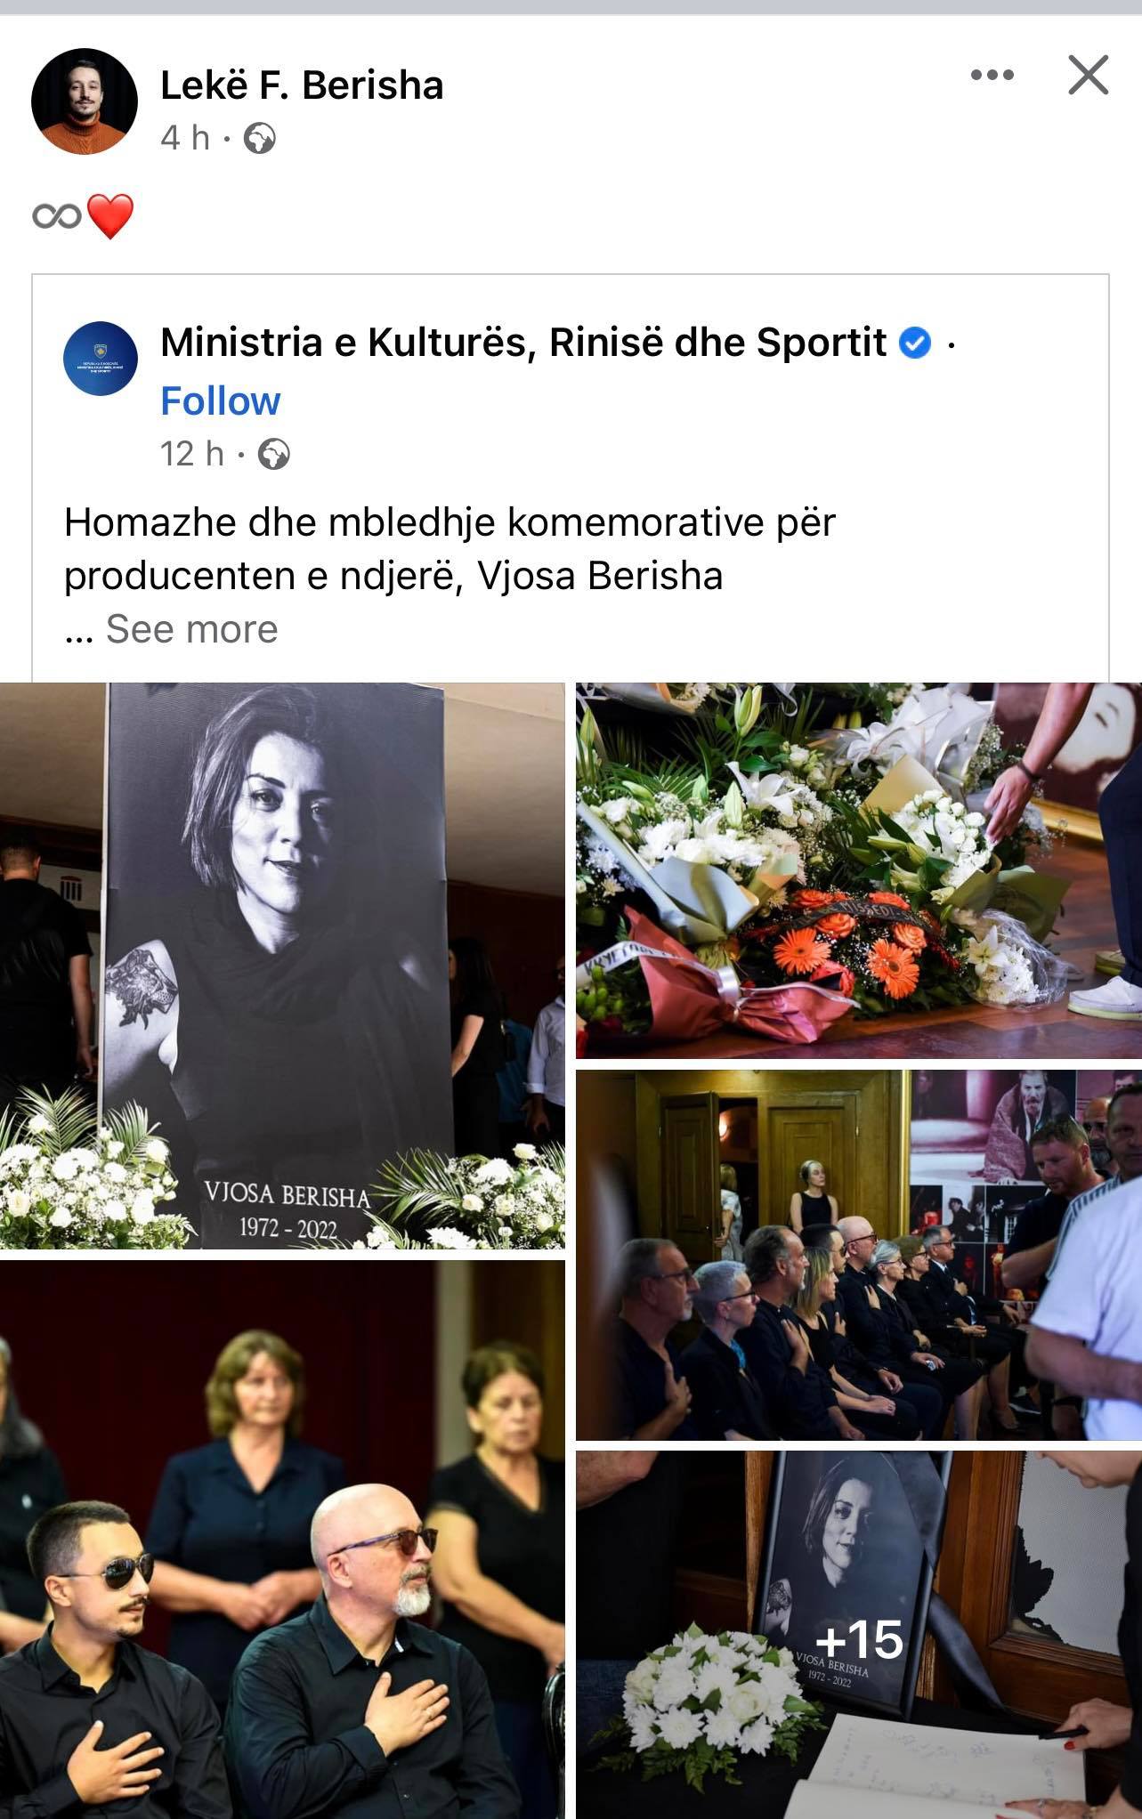Expand the post text via See more
The width and height of the screenshot is (1142, 1819).
pos(191,629)
